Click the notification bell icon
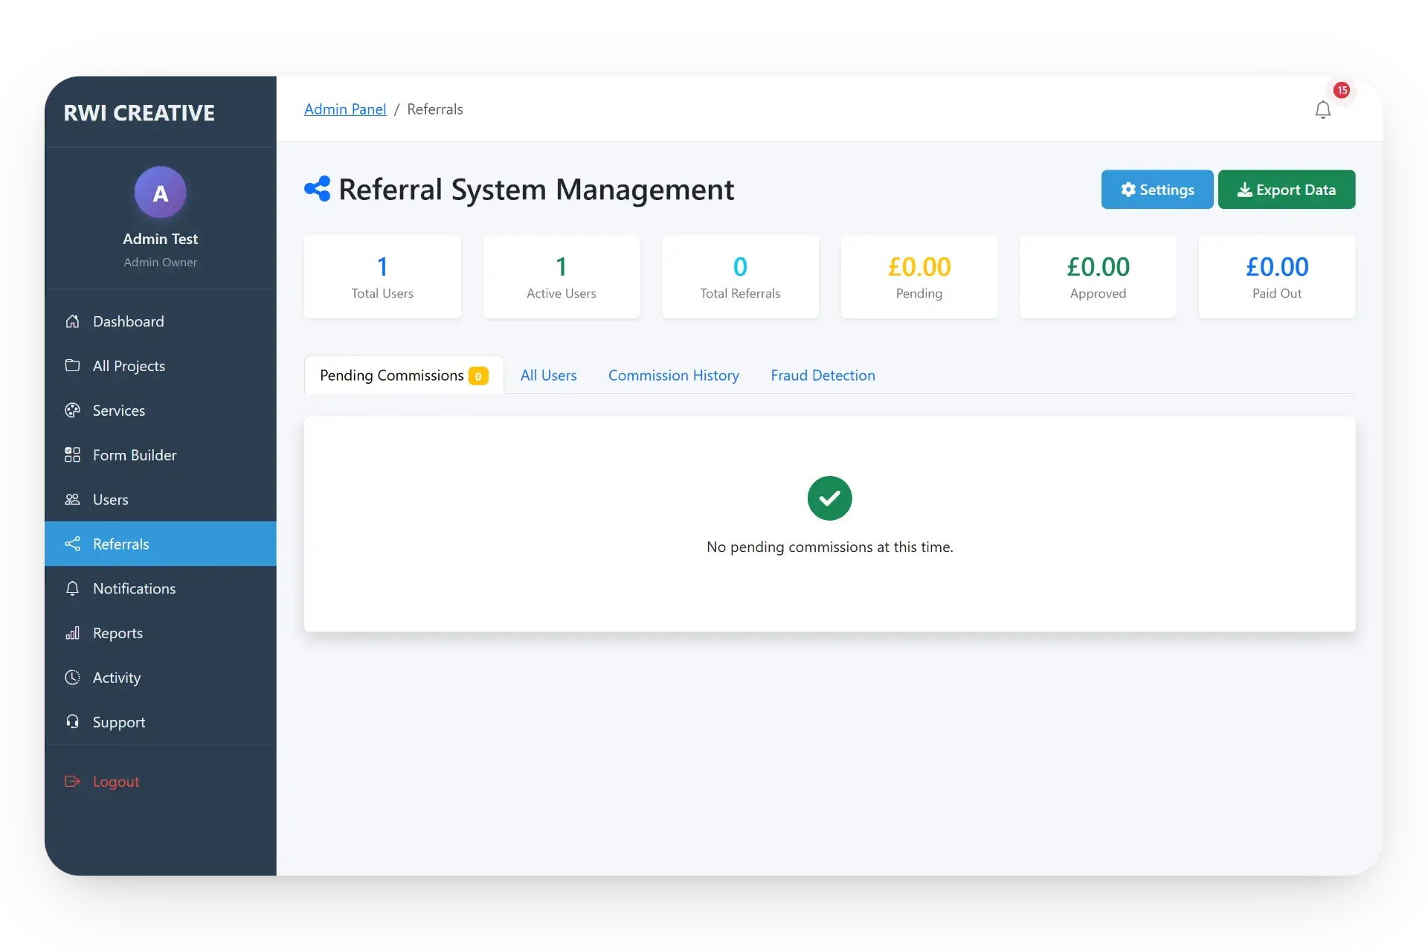The width and height of the screenshot is (1428, 952). 1322,110
